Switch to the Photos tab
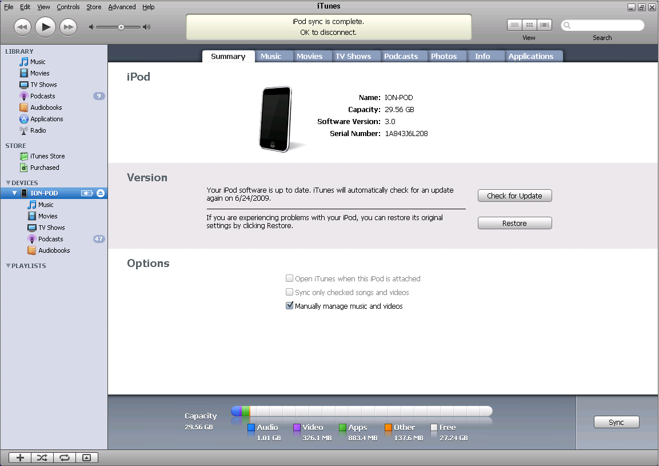This screenshot has width=659, height=466. click(x=444, y=57)
